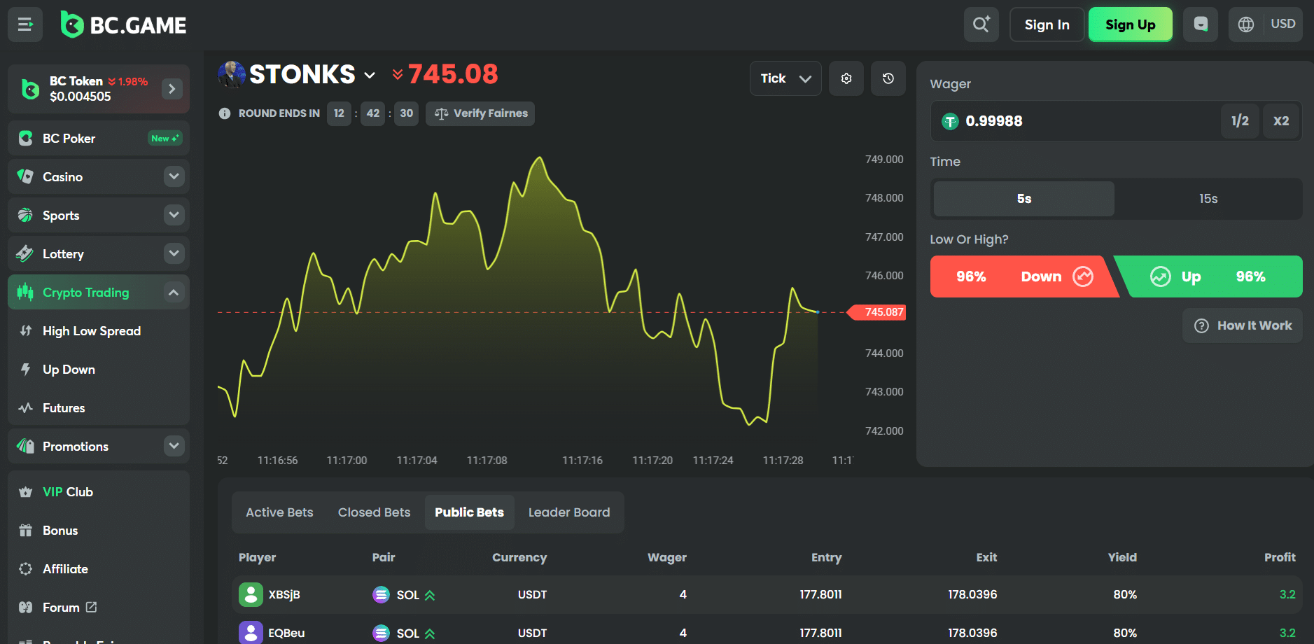Open the Leader Board tab

pyautogui.click(x=569, y=512)
